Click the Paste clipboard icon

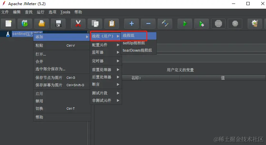click(111, 23)
